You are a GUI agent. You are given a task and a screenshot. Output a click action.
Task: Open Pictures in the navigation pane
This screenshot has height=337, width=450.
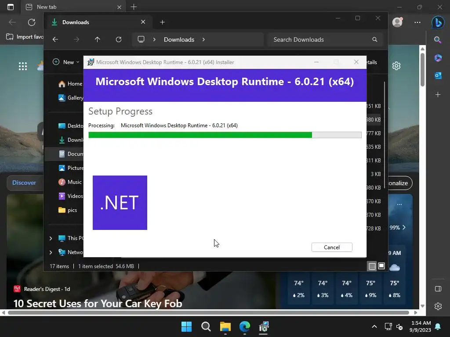(71, 168)
